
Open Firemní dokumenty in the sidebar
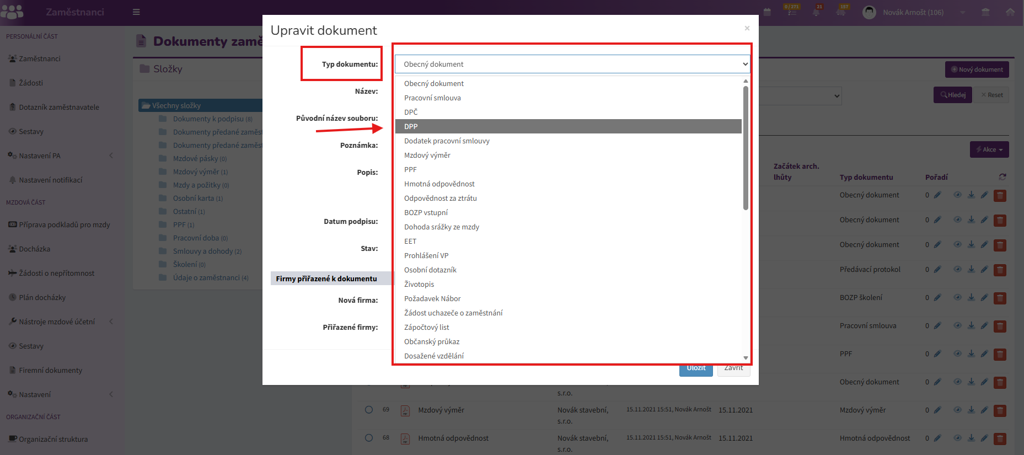point(50,370)
